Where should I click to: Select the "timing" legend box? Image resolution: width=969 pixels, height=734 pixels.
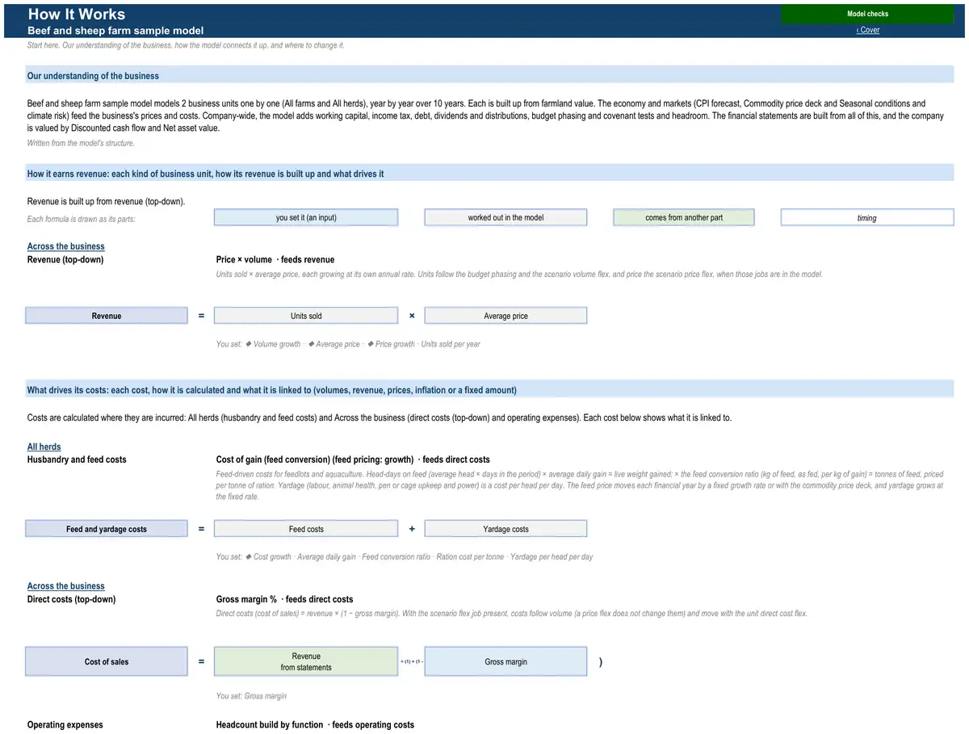(x=867, y=218)
